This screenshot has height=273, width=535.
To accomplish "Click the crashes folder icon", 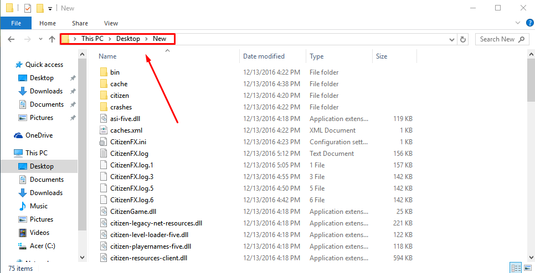I will pyautogui.click(x=104, y=107).
